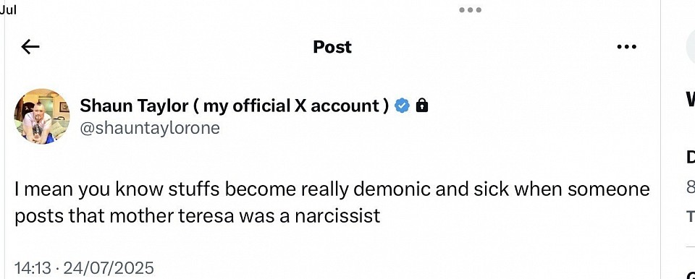695x279 pixels.
Task: Click the 'Jul' label in top-left corner
Action: point(8,9)
